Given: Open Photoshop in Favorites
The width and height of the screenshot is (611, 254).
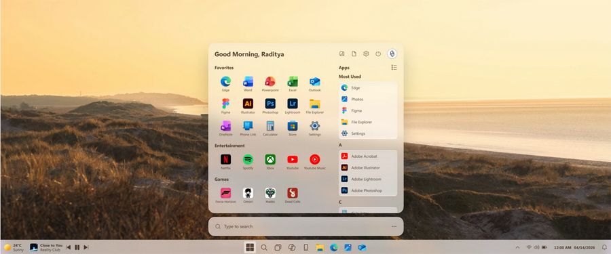Looking at the screenshot, I should 270,106.
